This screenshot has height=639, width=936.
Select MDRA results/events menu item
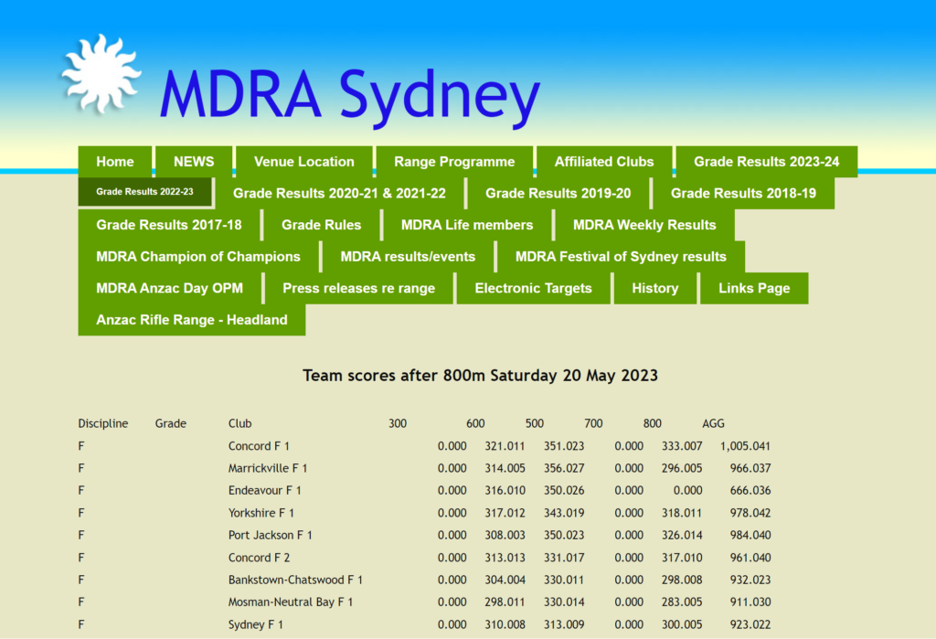pos(408,257)
